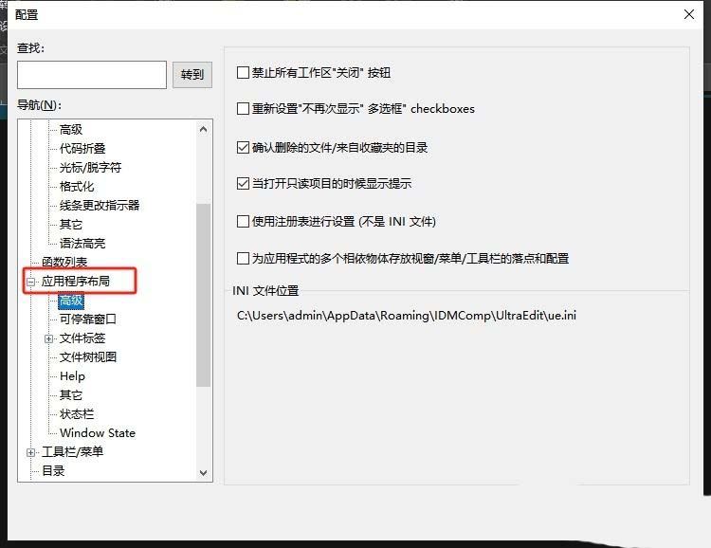Screen dimensions: 711x548
Task: Select Help tree item
Action: coord(72,376)
